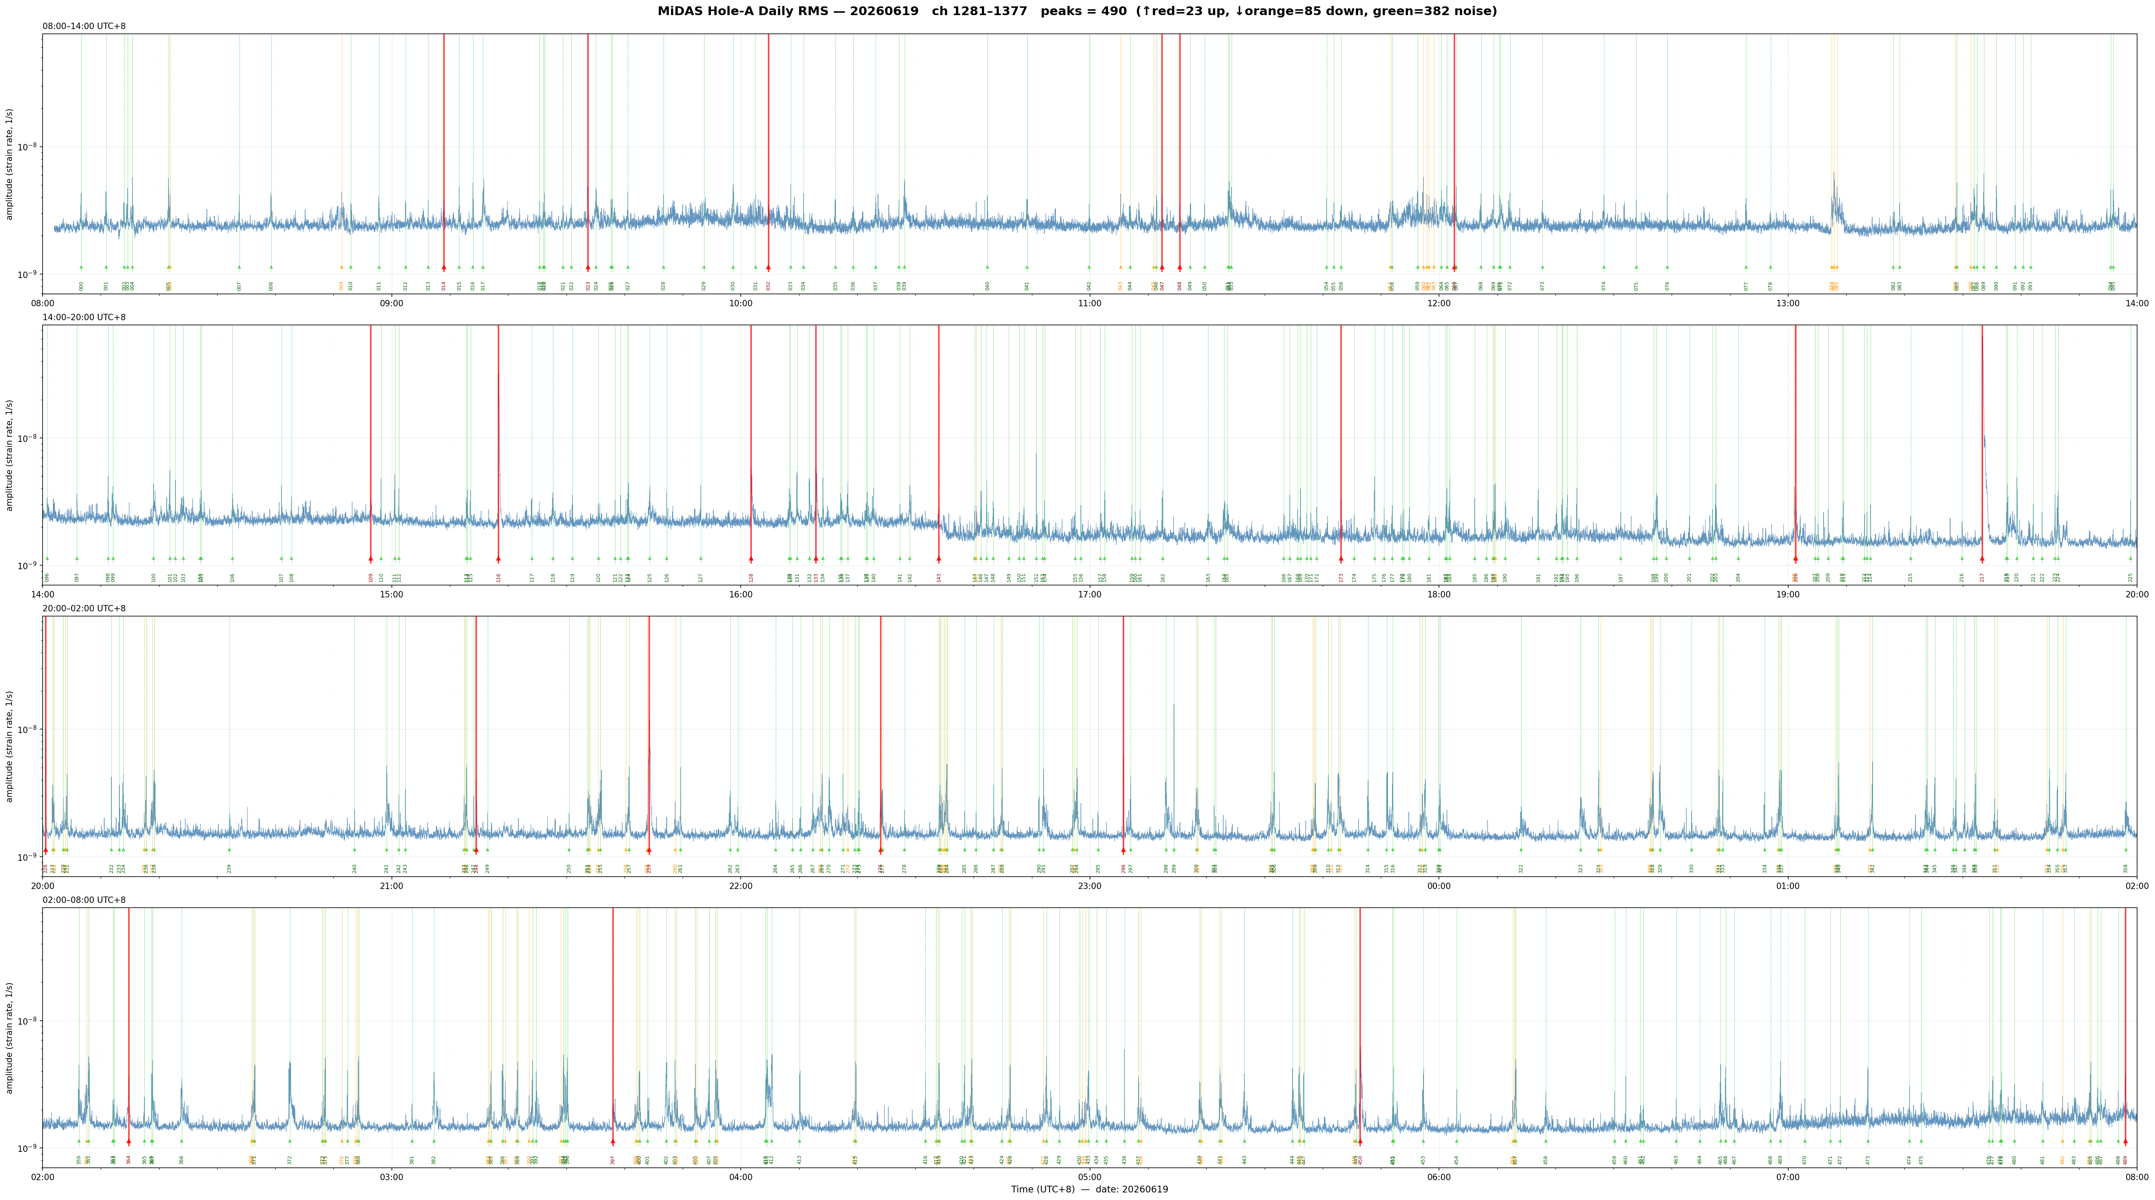This screenshot has width=2155, height=1200.
Task: Click the 11:00 time tick label
Action: click(x=1089, y=303)
